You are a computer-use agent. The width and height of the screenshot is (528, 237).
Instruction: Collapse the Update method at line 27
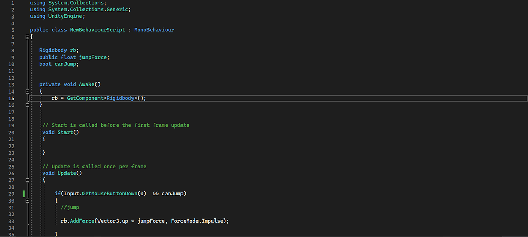coord(27,180)
